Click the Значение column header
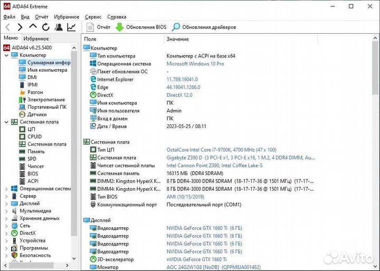 coord(177,39)
